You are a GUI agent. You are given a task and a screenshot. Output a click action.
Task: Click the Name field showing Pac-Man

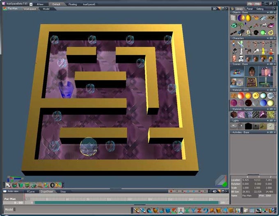coord(250,196)
